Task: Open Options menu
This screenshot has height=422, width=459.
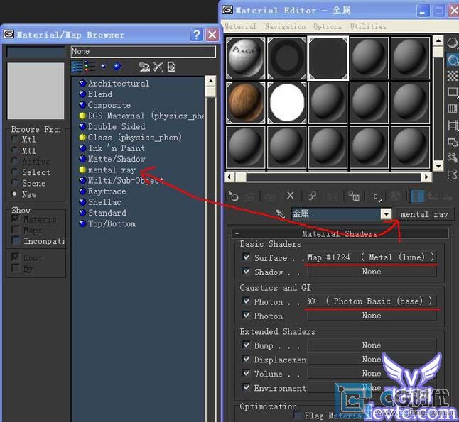Action: pyautogui.click(x=328, y=26)
